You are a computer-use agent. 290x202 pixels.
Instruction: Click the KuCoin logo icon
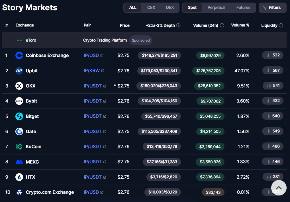pyautogui.click(x=19, y=147)
